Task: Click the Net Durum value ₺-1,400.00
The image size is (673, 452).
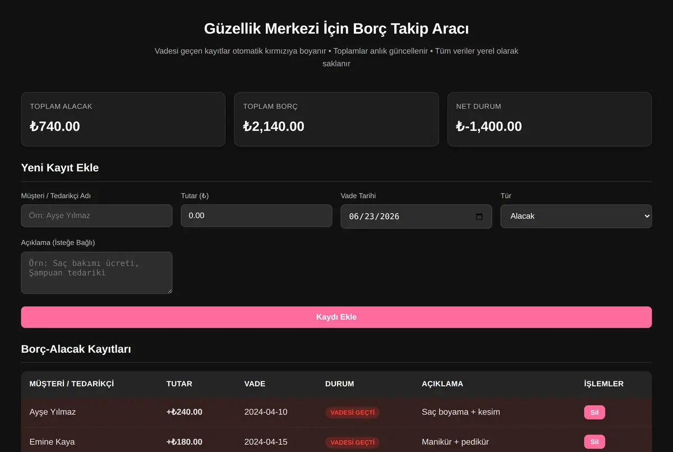Action: (489, 126)
